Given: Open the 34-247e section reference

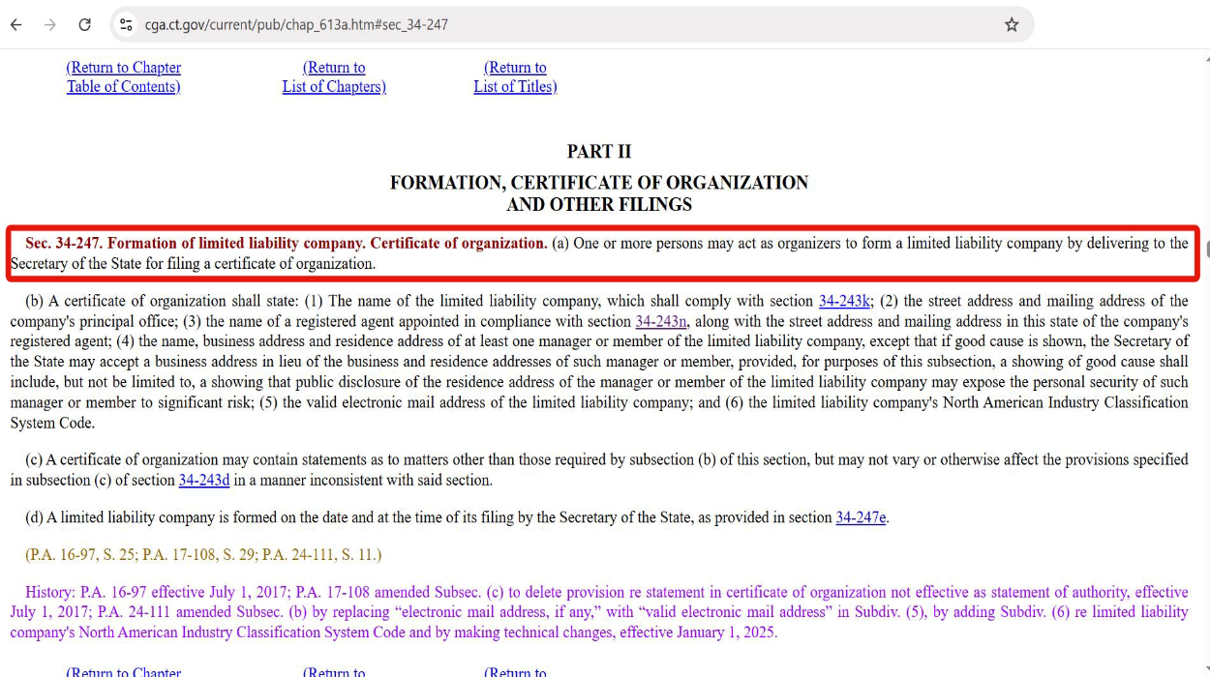Looking at the screenshot, I should pyautogui.click(x=861, y=517).
